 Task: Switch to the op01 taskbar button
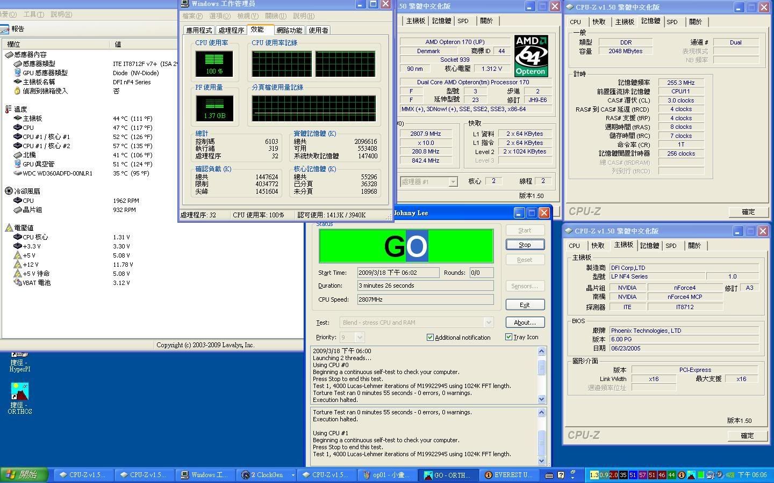[388, 475]
